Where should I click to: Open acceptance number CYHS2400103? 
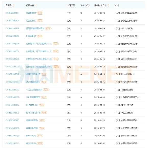(x=12, y=13)
